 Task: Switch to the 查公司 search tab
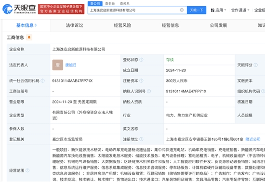tap(95, 3)
